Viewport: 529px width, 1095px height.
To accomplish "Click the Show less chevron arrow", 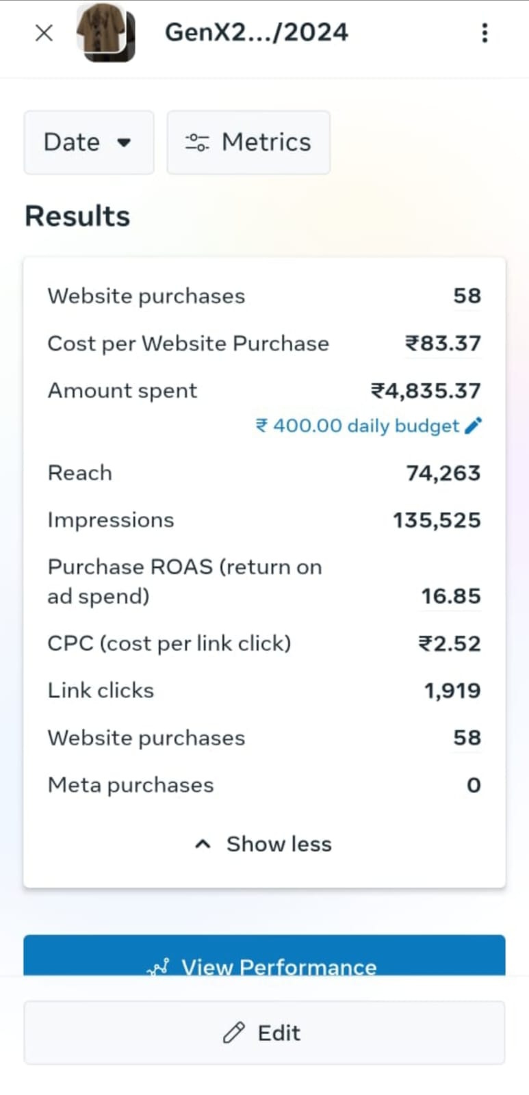I will point(203,844).
